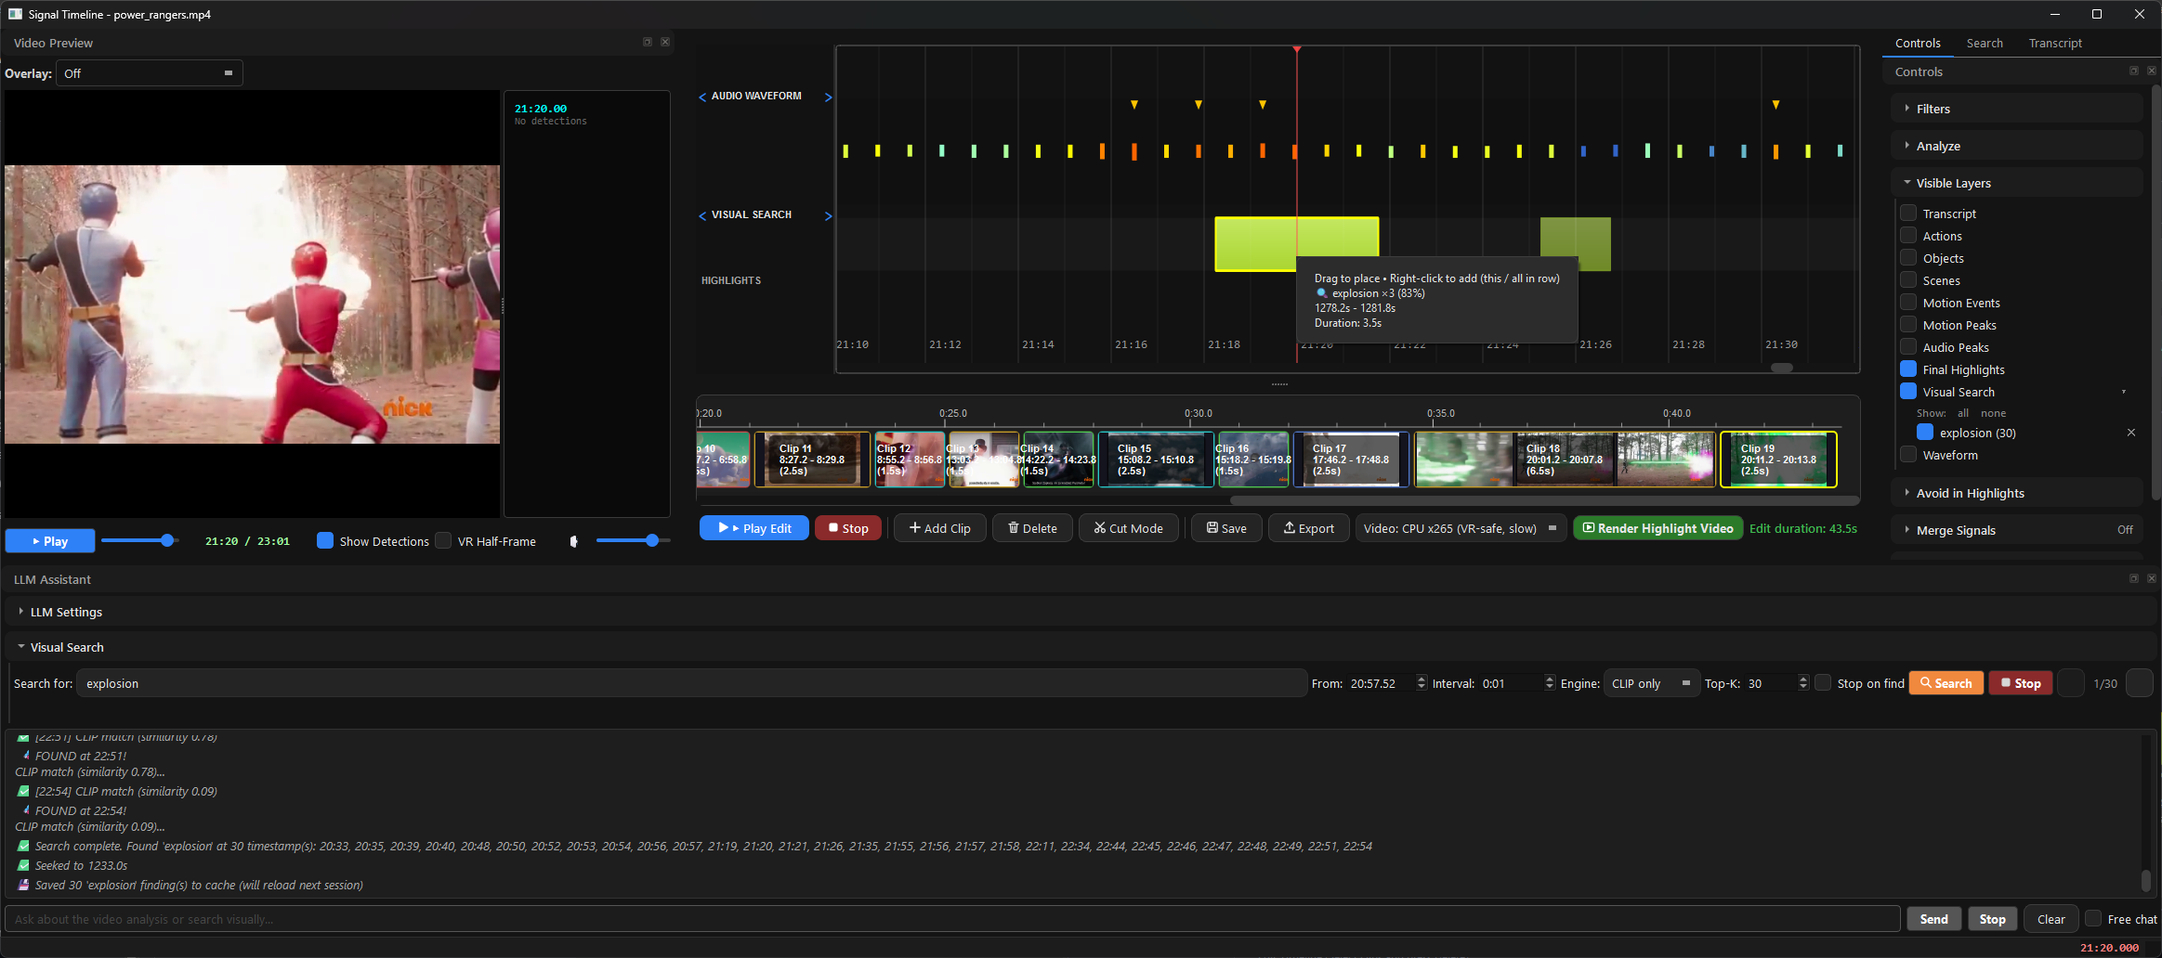Enable the Motion Peaks layer

tap(1908, 324)
